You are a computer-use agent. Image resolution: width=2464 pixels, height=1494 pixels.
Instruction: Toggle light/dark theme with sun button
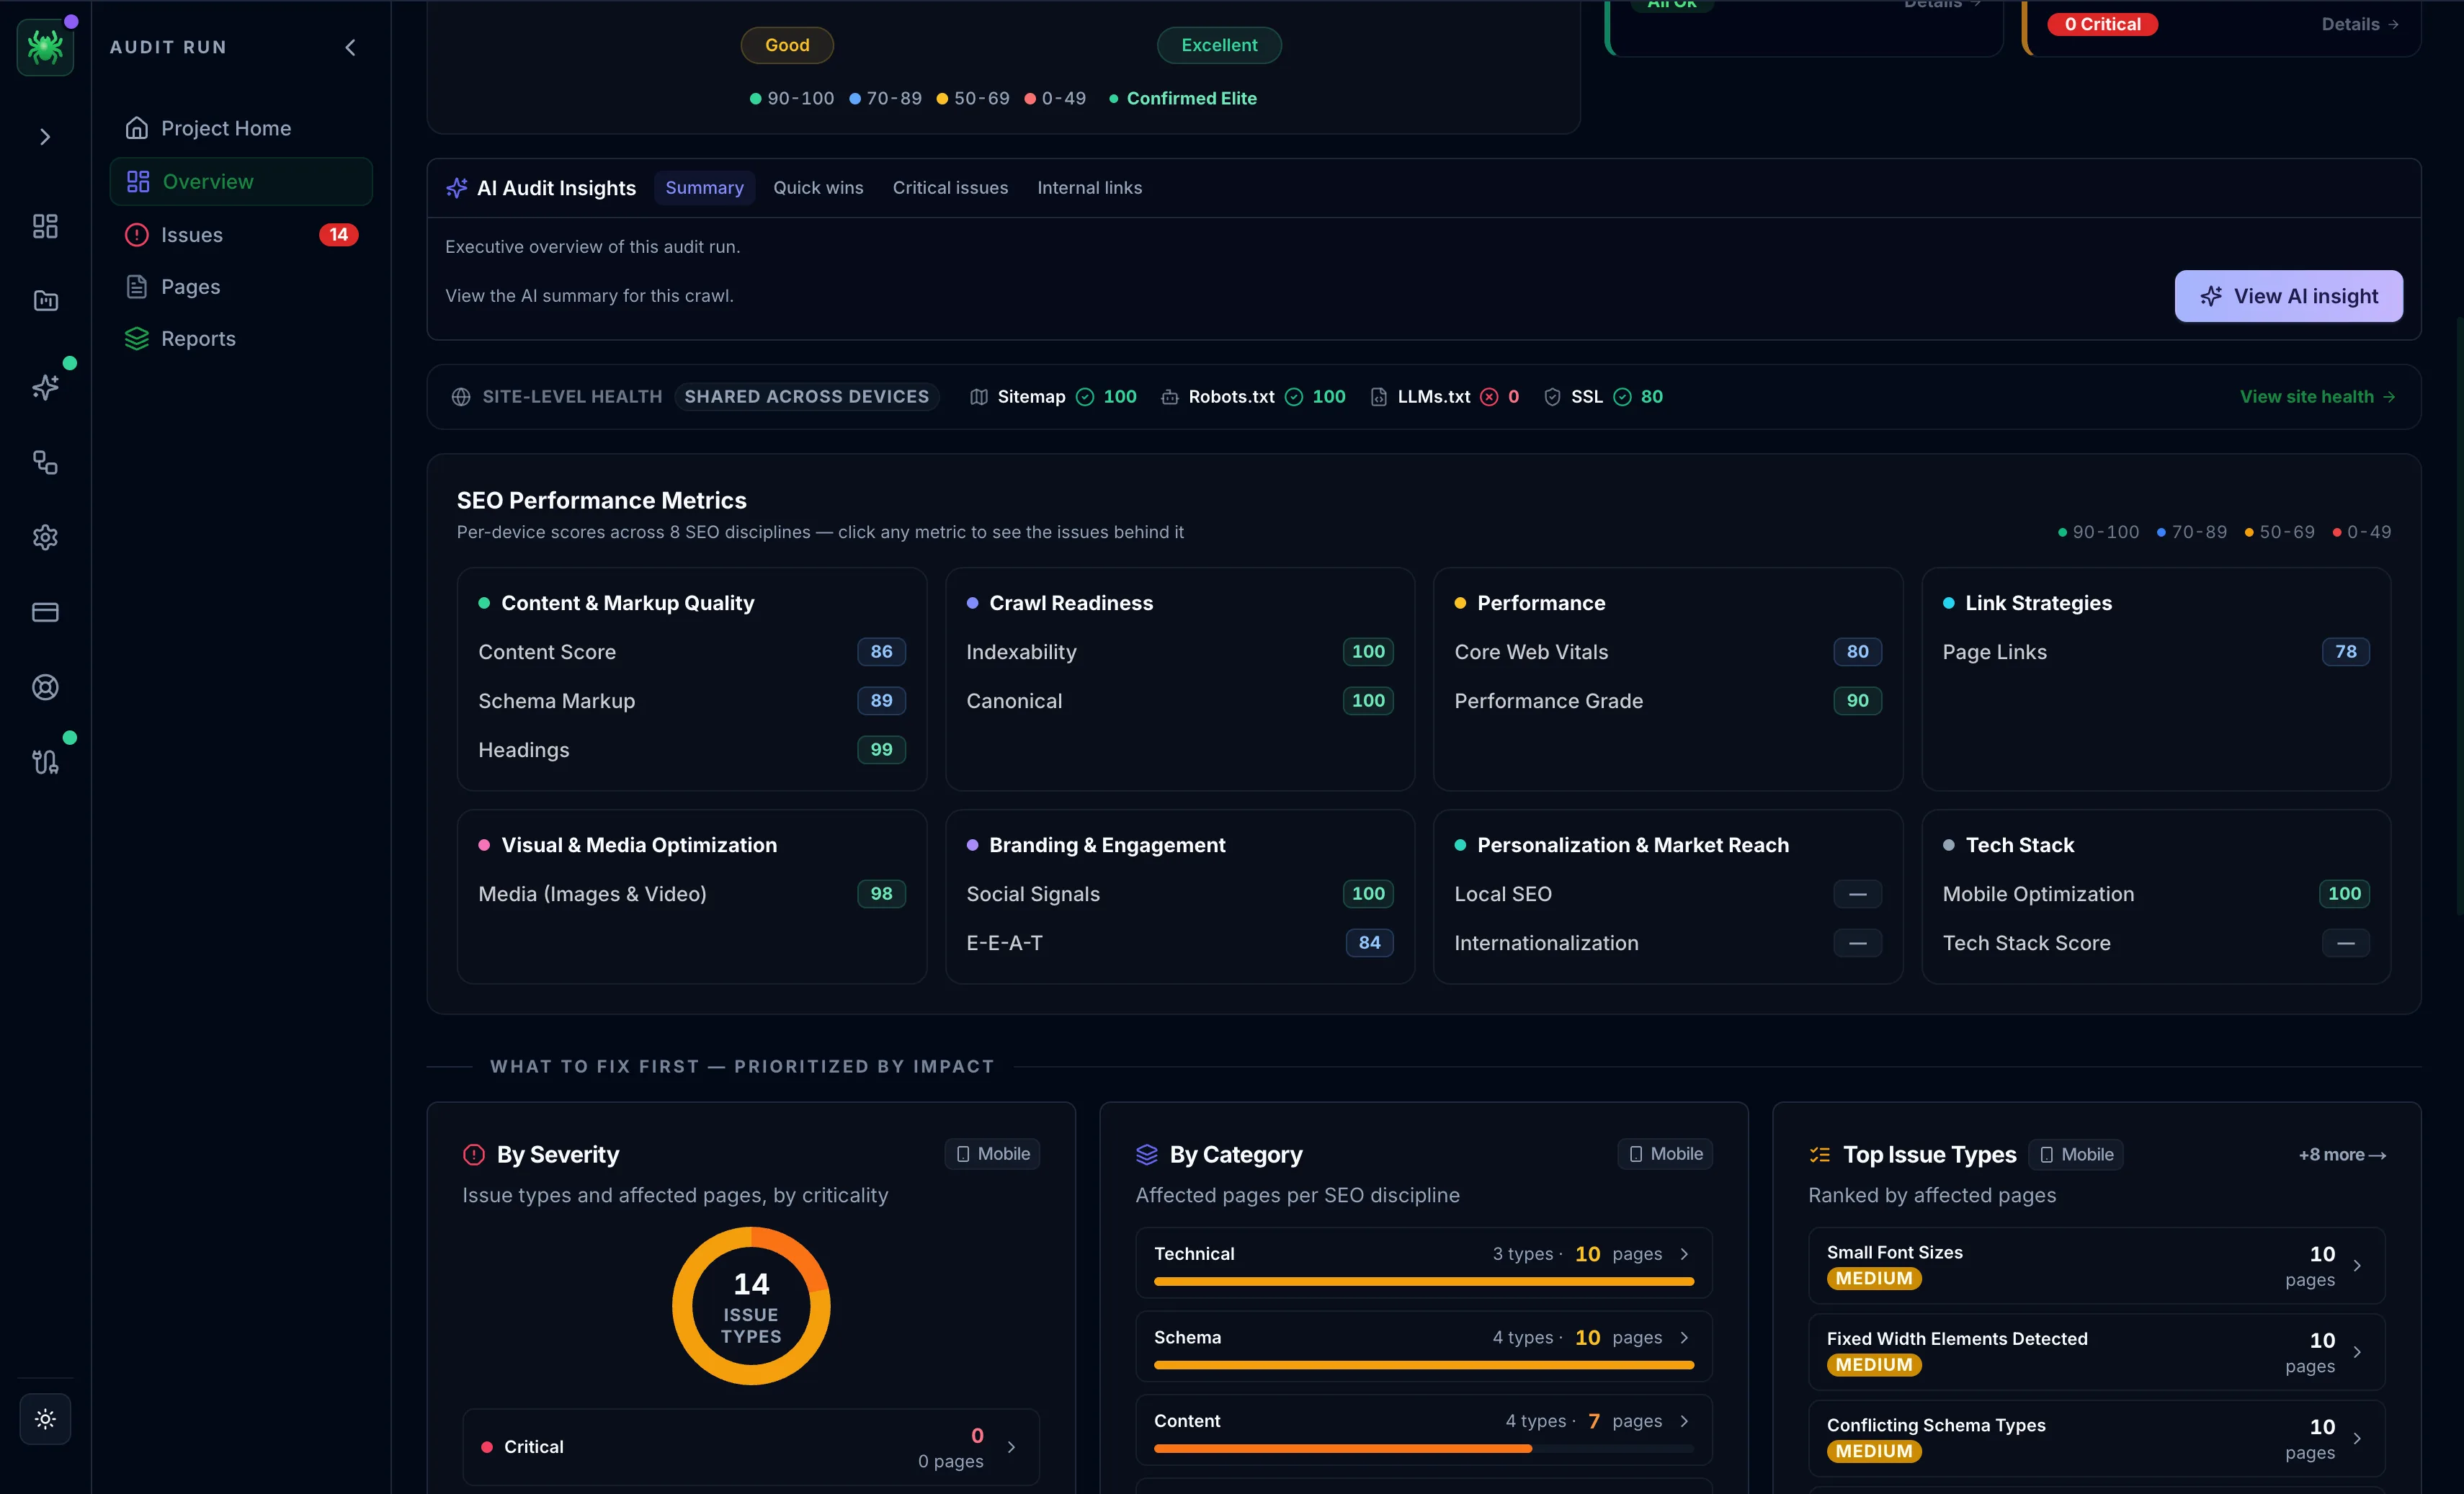pos(45,1418)
